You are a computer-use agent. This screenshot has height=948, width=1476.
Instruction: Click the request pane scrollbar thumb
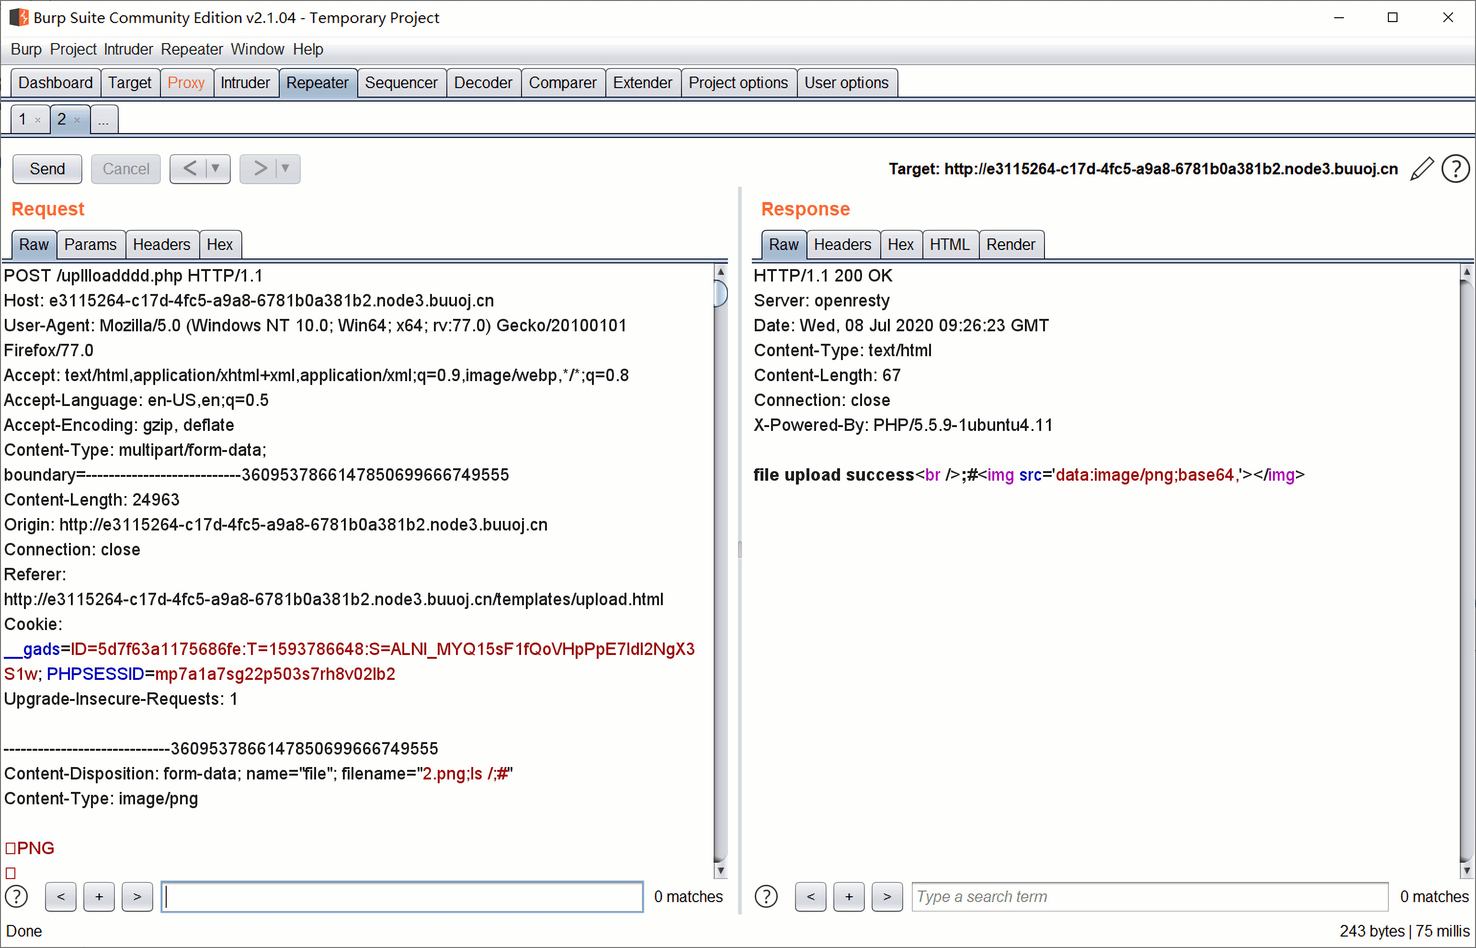720,293
